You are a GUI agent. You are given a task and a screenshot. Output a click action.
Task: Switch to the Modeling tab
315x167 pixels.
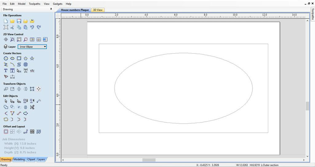19,159
